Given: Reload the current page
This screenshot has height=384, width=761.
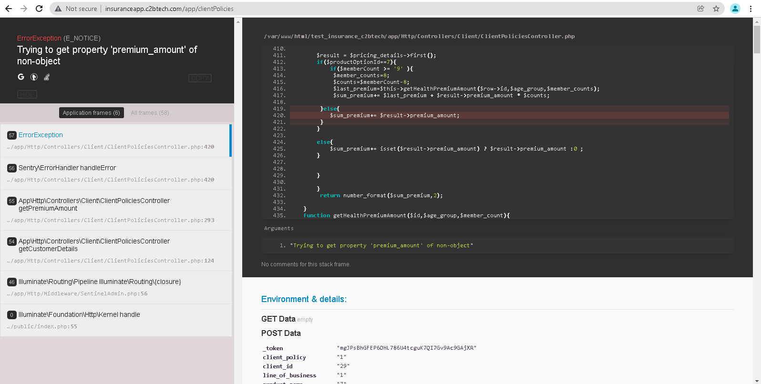Looking at the screenshot, I should [x=39, y=9].
